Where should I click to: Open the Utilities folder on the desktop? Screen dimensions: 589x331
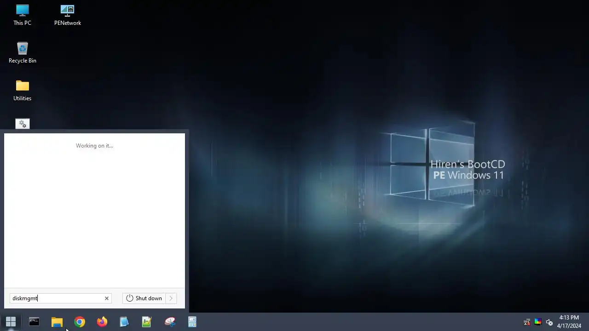click(x=22, y=90)
